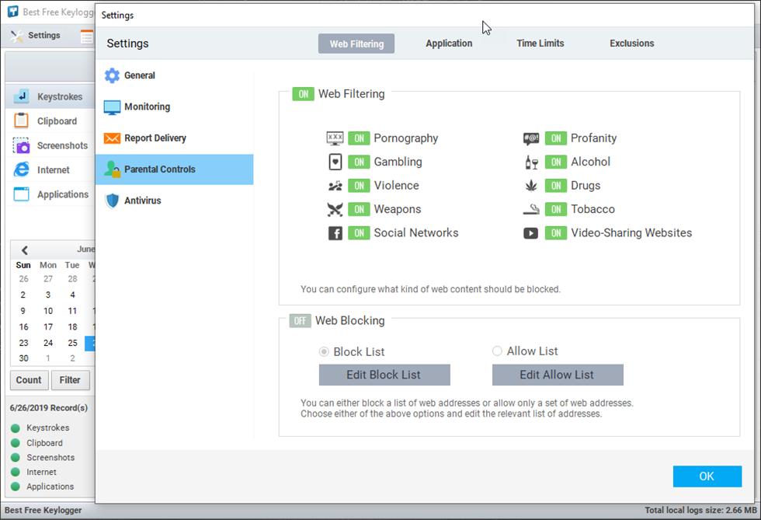Click Internet Explorer icon in main window
Image resolution: width=761 pixels, height=520 pixels.
tap(21, 169)
